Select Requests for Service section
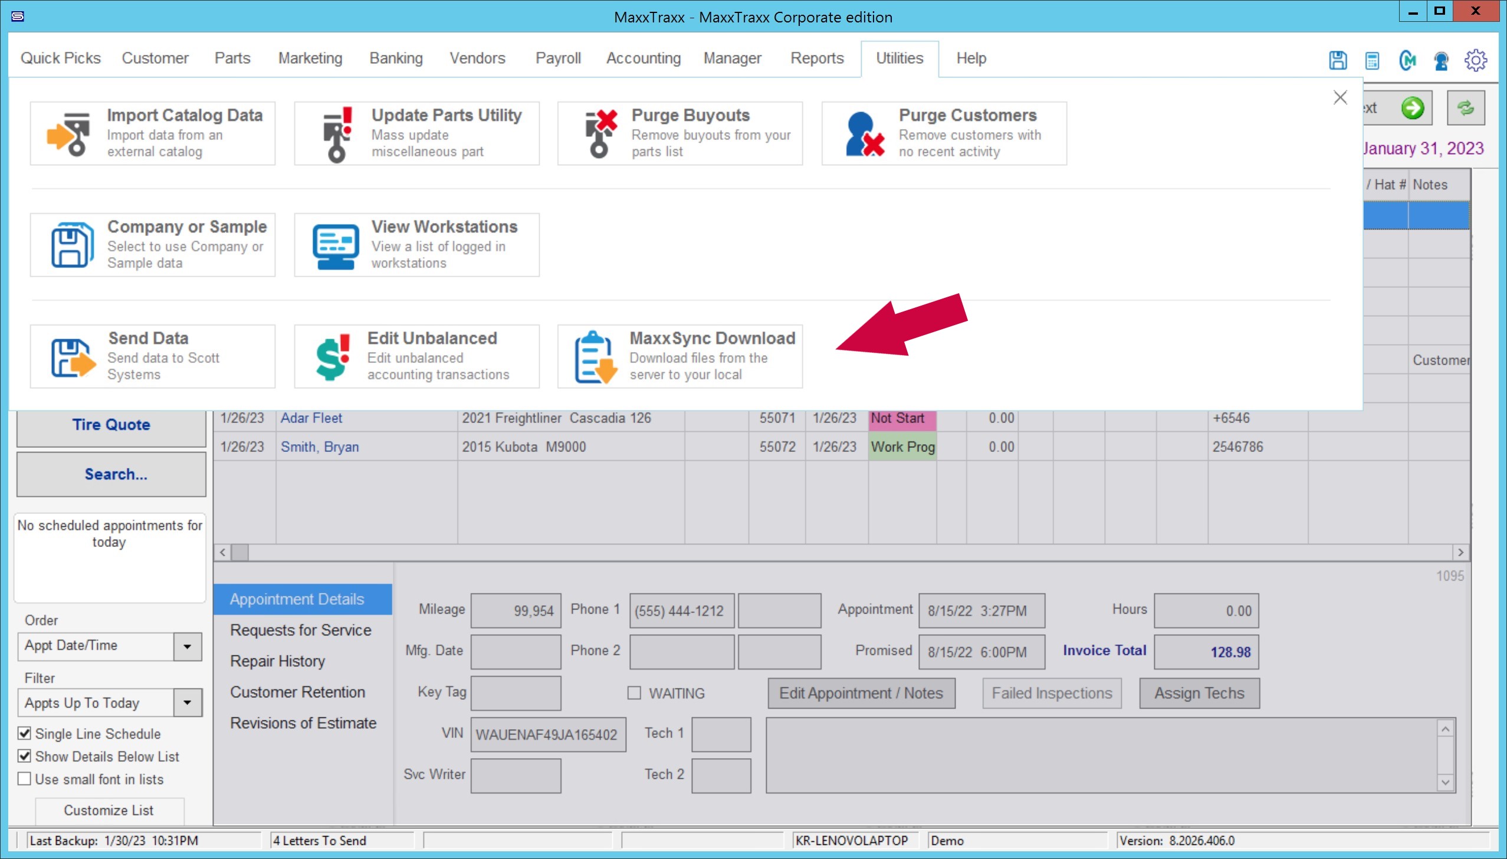 [x=301, y=630]
